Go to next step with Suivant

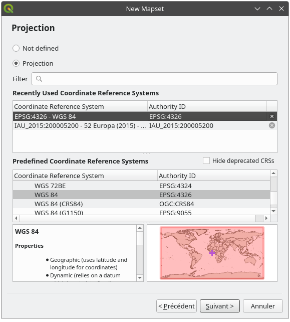click(220, 306)
